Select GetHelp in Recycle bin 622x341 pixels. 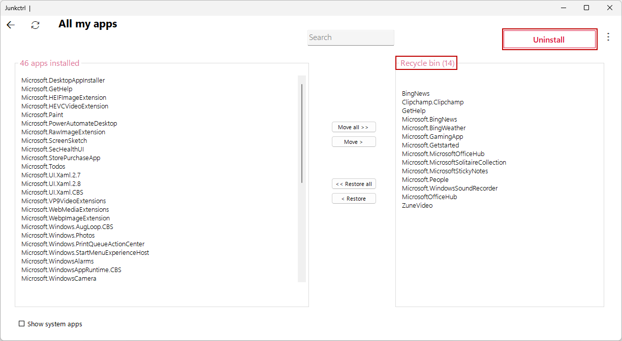tap(414, 111)
